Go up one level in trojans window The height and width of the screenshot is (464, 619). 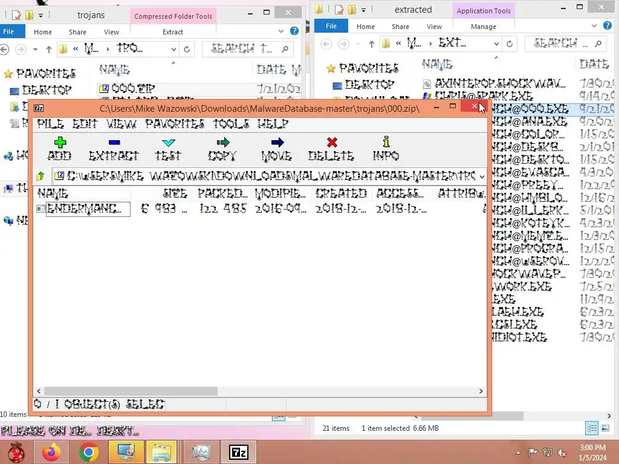coord(48,50)
